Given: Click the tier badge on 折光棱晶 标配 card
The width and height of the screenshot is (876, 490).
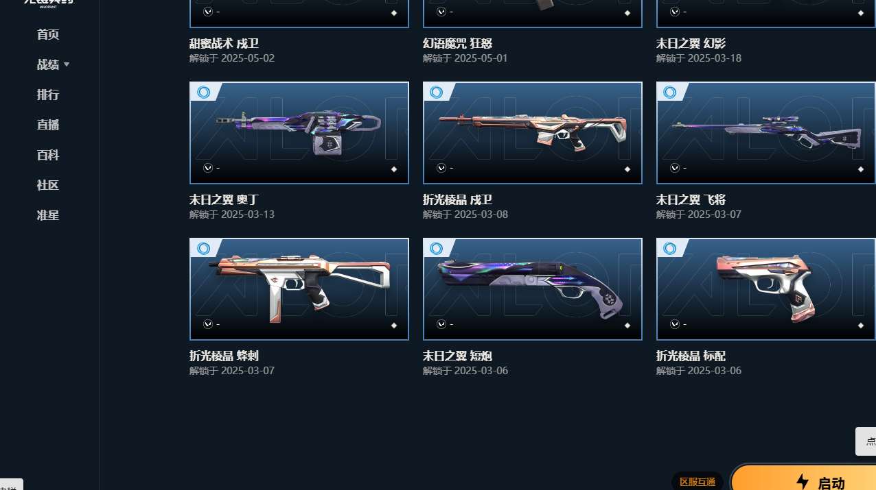Looking at the screenshot, I should click(670, 248).
